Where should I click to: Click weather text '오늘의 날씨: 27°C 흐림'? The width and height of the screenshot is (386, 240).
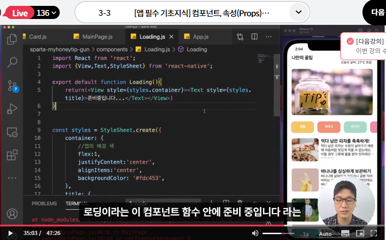pyautogui.click(x=356, y=62)
